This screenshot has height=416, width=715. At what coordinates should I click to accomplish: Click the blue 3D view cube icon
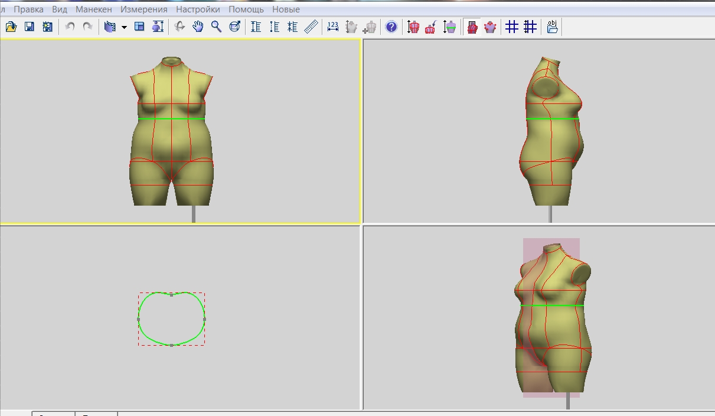[109, 27]
